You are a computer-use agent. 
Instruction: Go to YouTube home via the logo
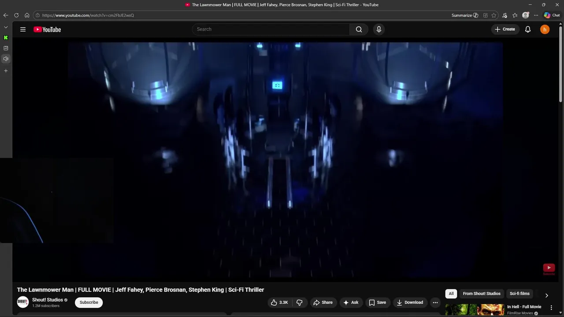[x=47, y=29]
